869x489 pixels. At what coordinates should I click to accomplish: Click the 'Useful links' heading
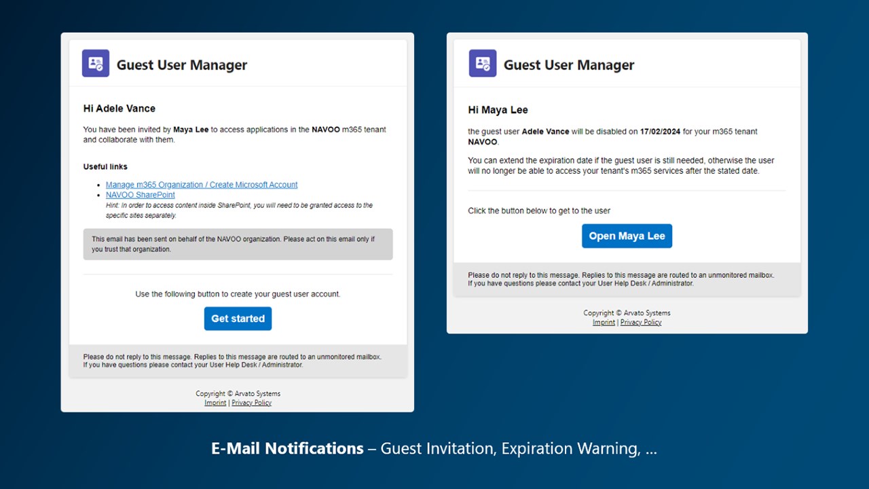105,166
